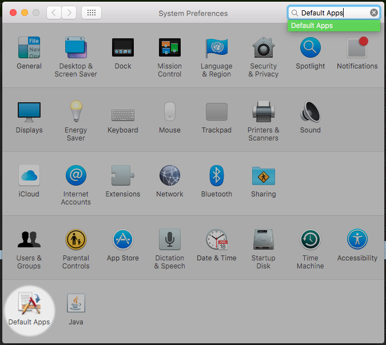Click the magnifying glass in search field
This screenshot has width=386, height=345.
tap(295, 13)
